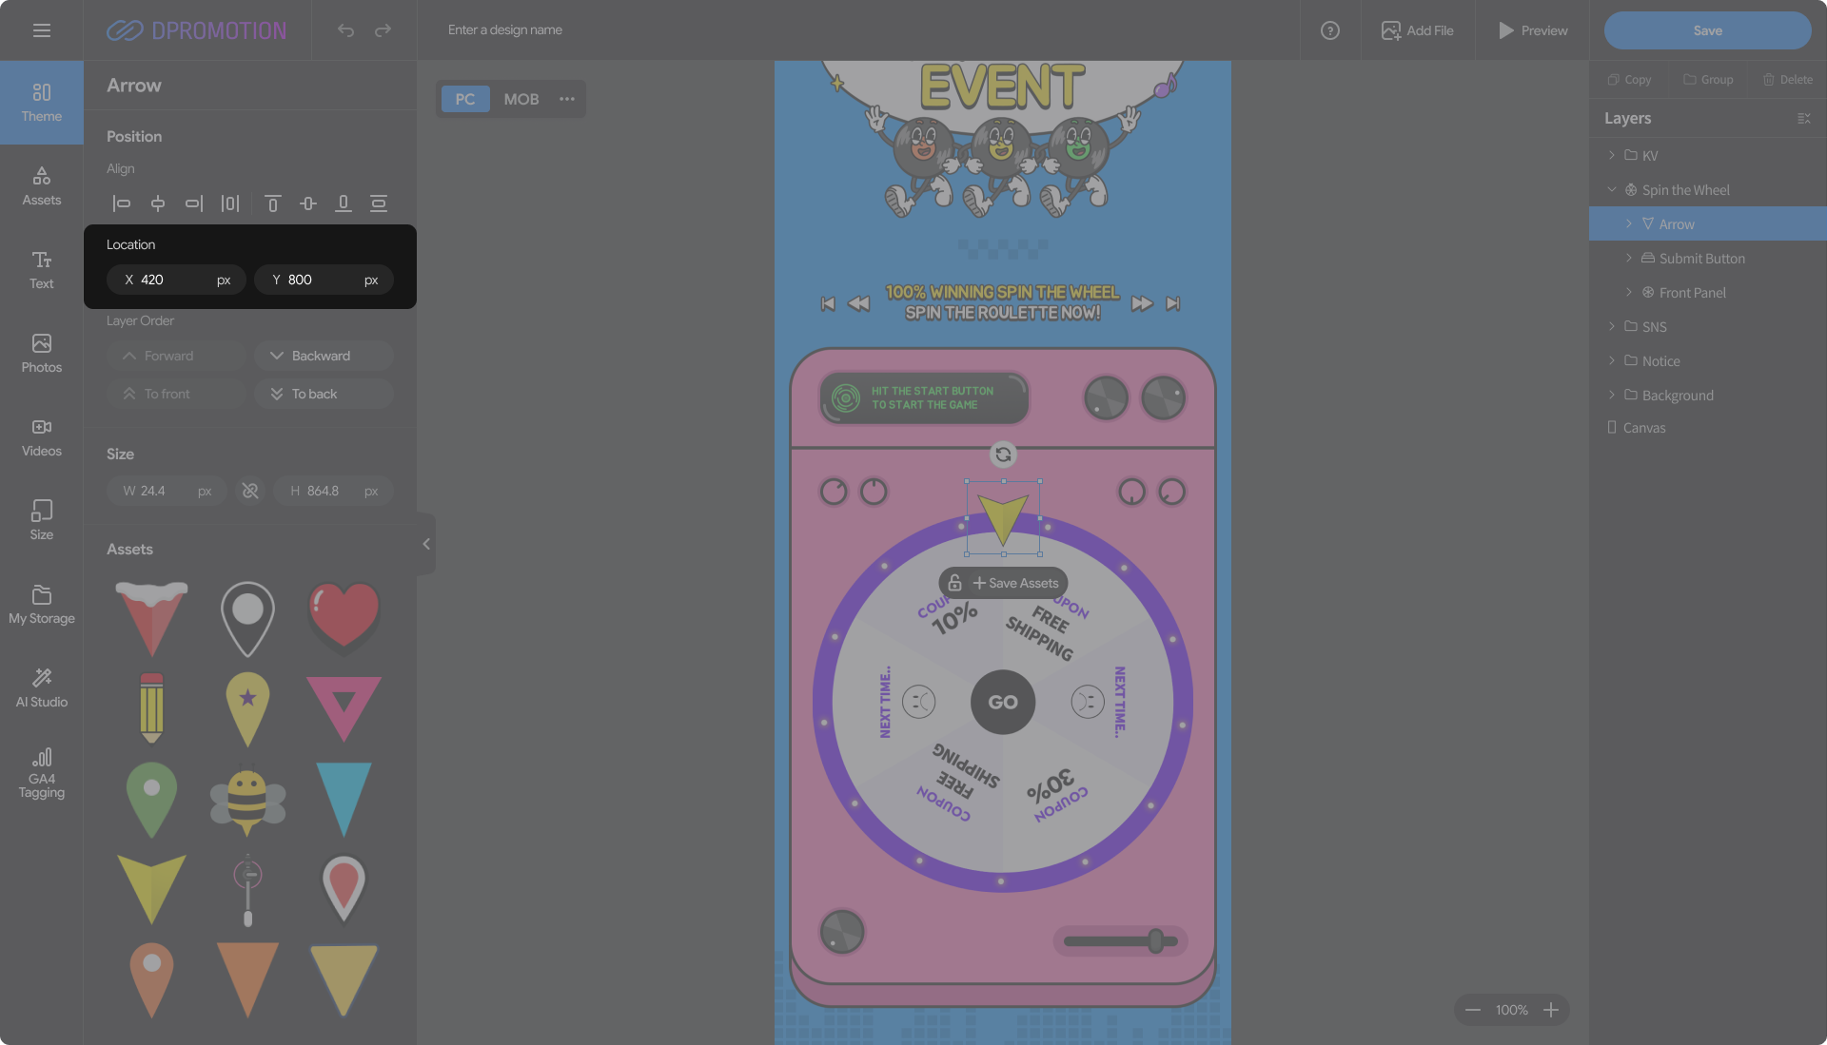Switch the canvas to MOB view
This screenshot has height=1045, width=1827.
[521, 99]
